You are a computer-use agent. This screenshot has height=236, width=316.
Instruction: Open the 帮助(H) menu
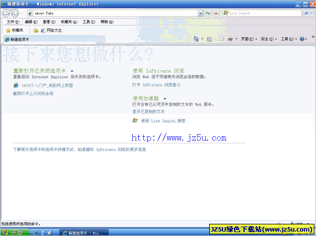(x=107, y=22)
